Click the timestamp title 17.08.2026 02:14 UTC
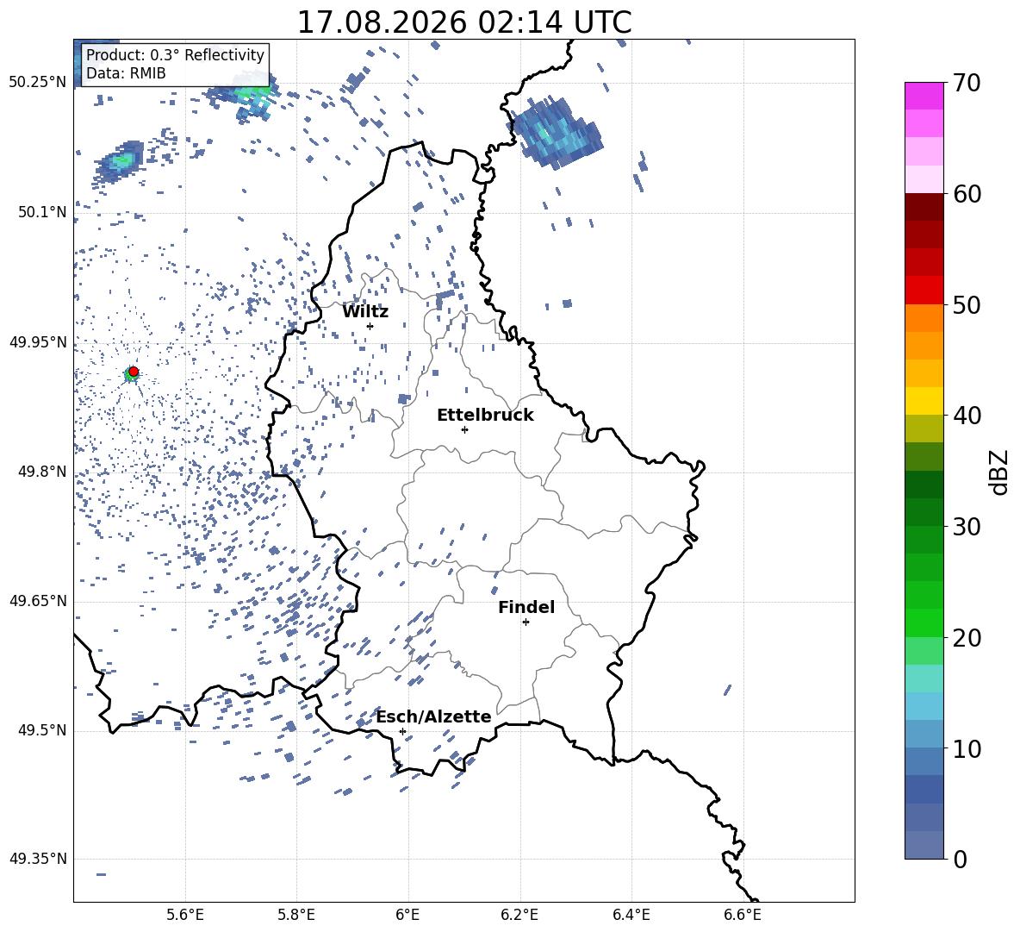Screen dimensions: 1020x932 (x=464, y=22)
